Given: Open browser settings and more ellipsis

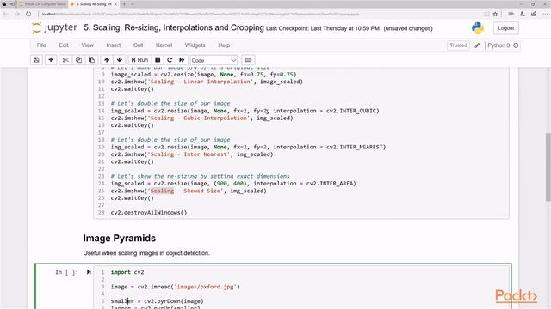Looking at the screenshot, I should coord(545,14).
